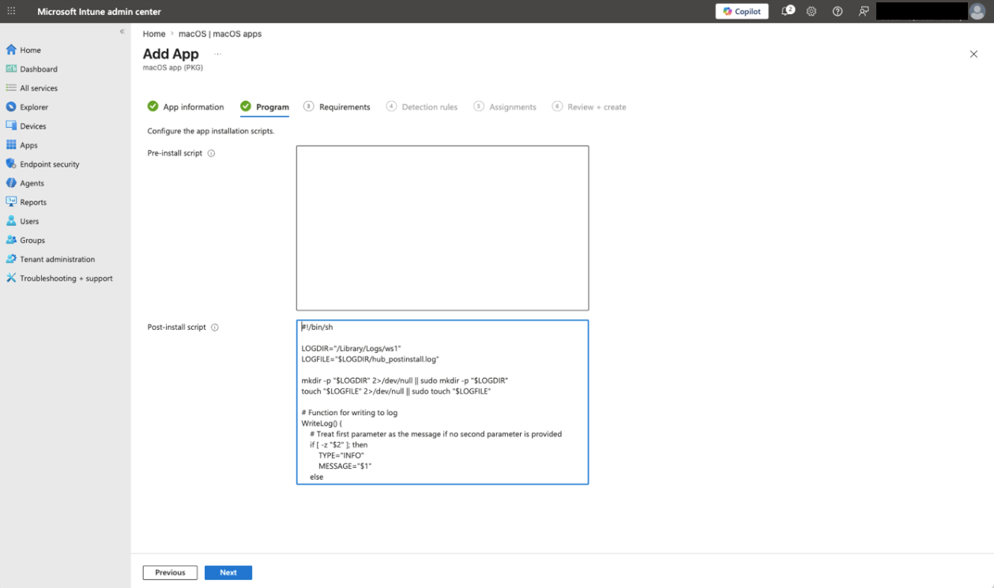The height and width of the screenshot is (588, 994).
Task: Switch to the Requirements step
Action: (x=337, y=107)
